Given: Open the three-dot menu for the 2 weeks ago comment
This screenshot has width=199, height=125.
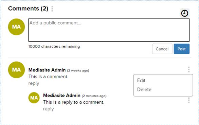Looking at the screenshot, I should point(189,69).
